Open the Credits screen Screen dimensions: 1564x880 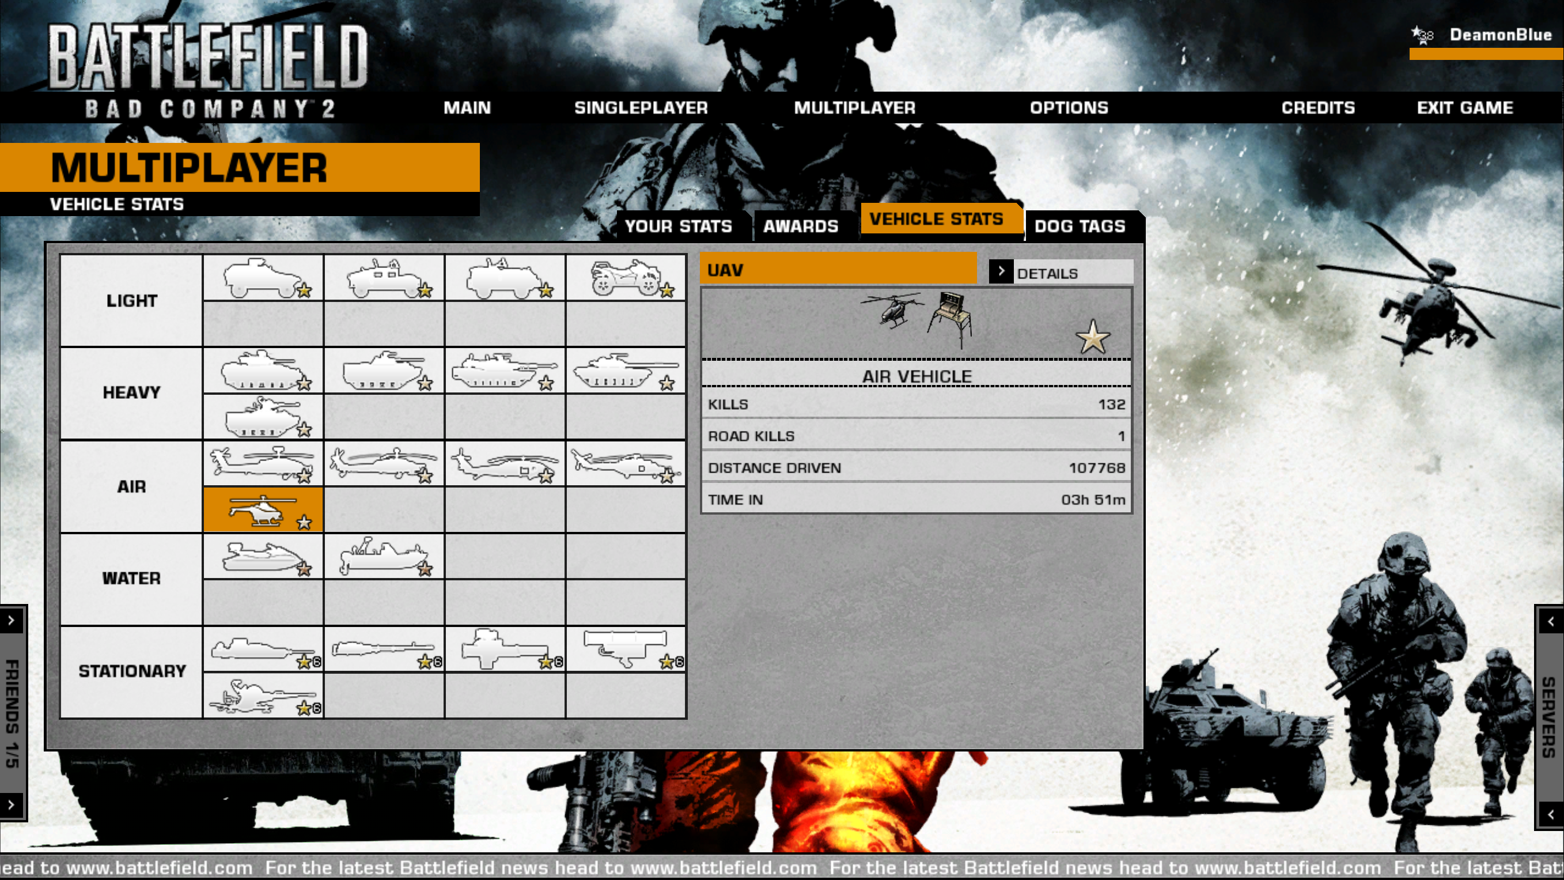1318,108
